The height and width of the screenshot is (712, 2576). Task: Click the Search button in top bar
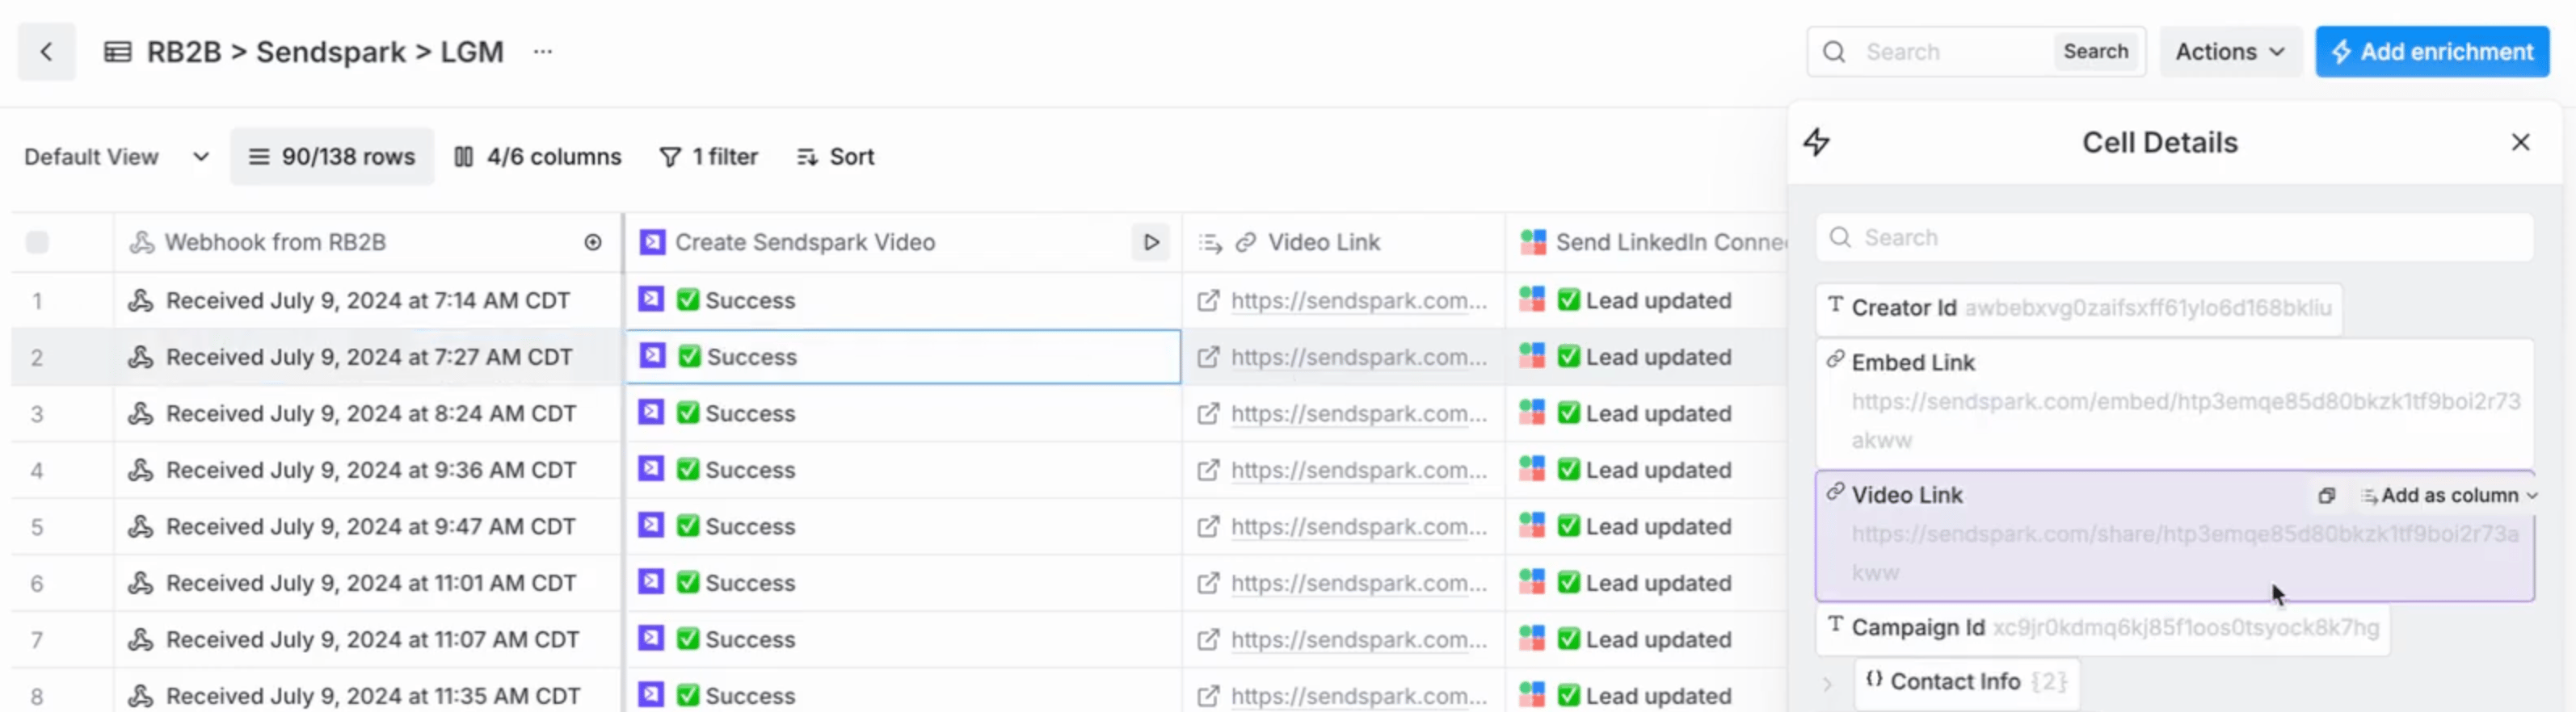(x=2095, y=52)
